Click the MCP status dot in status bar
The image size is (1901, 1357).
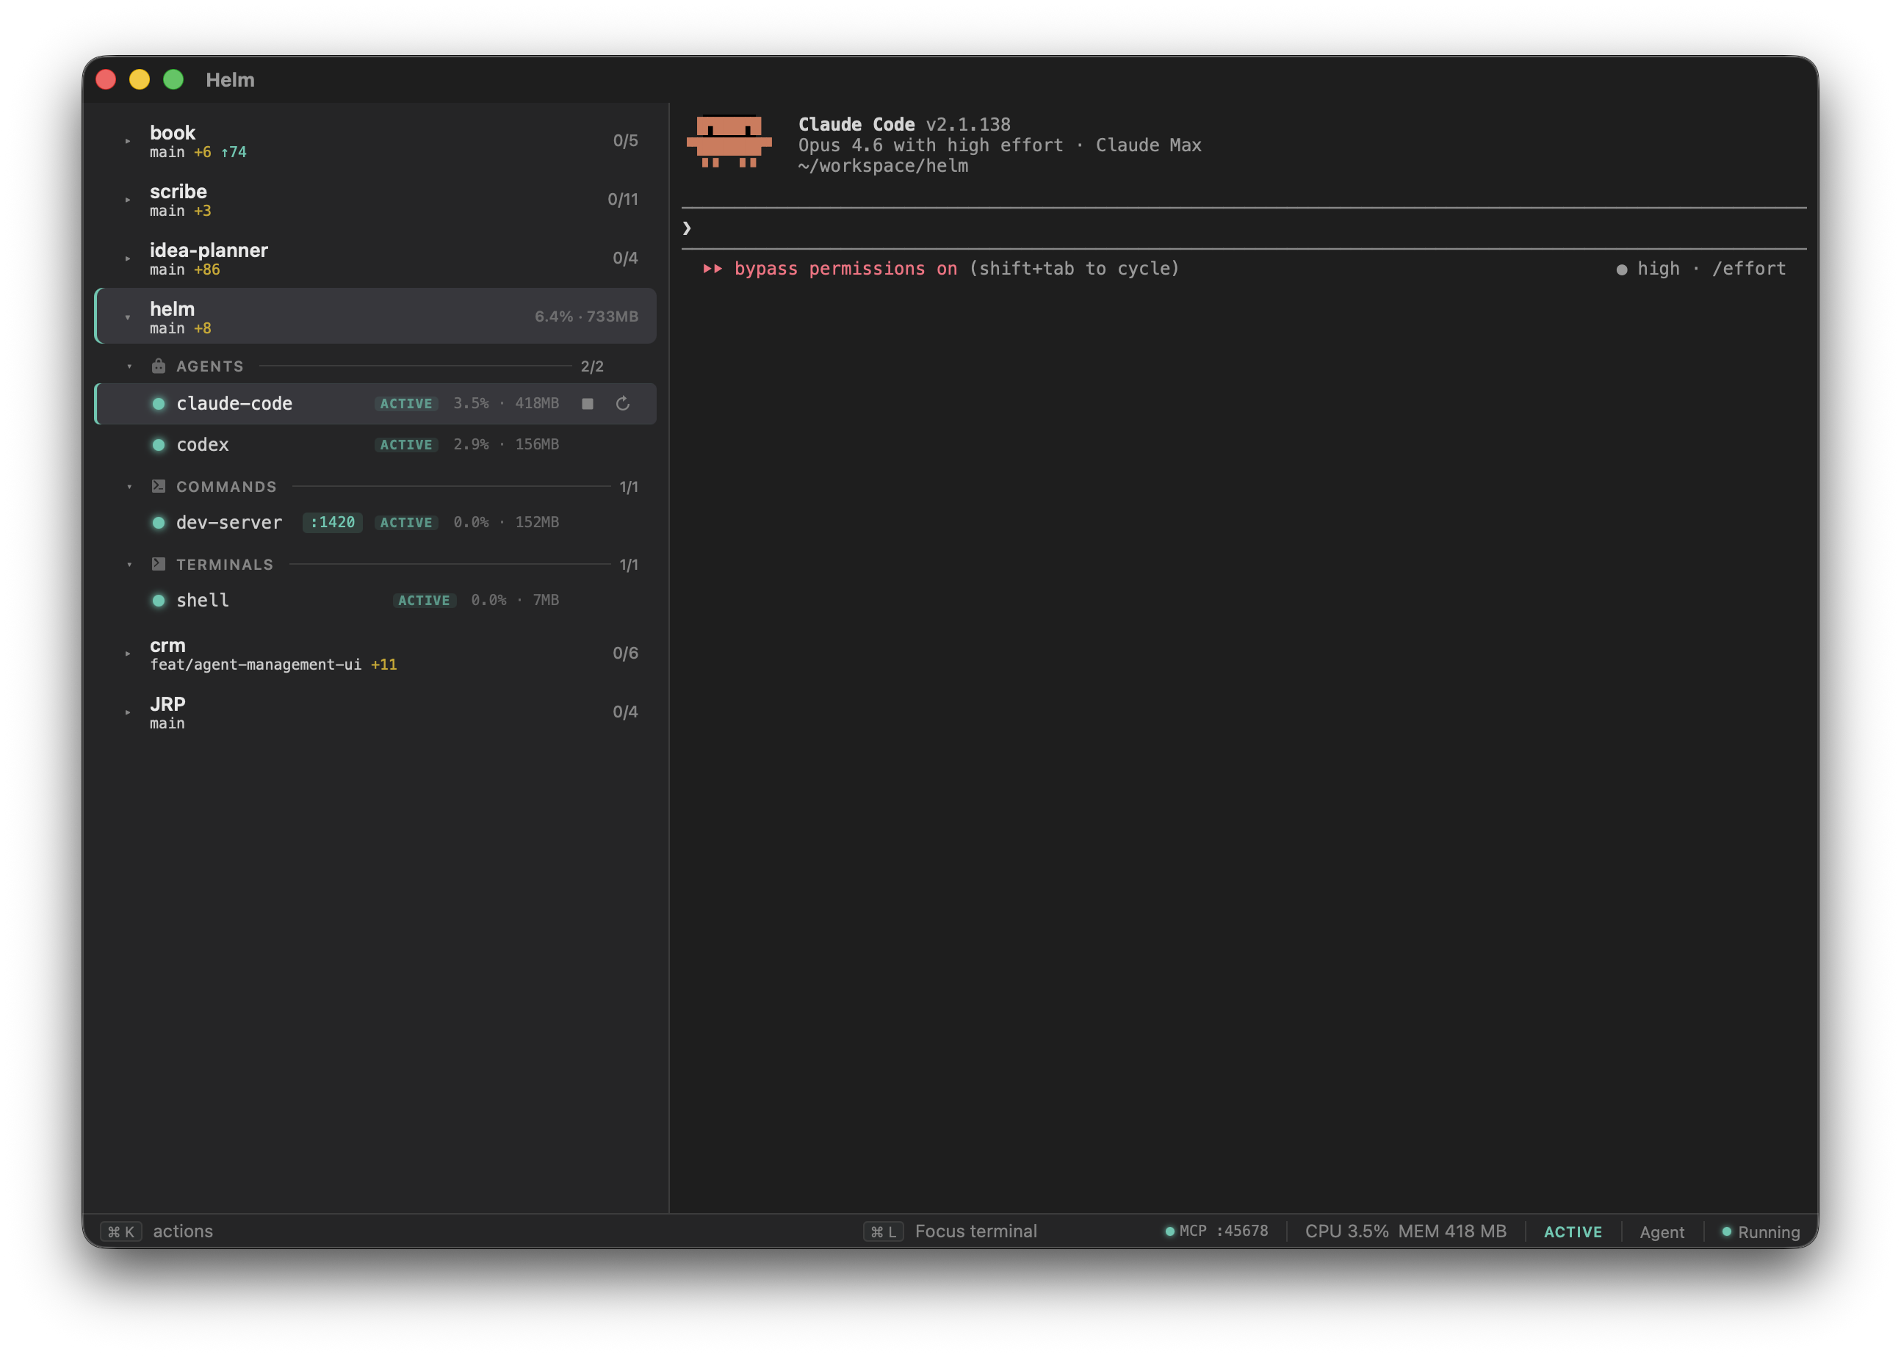(x=1170, y=1231)
